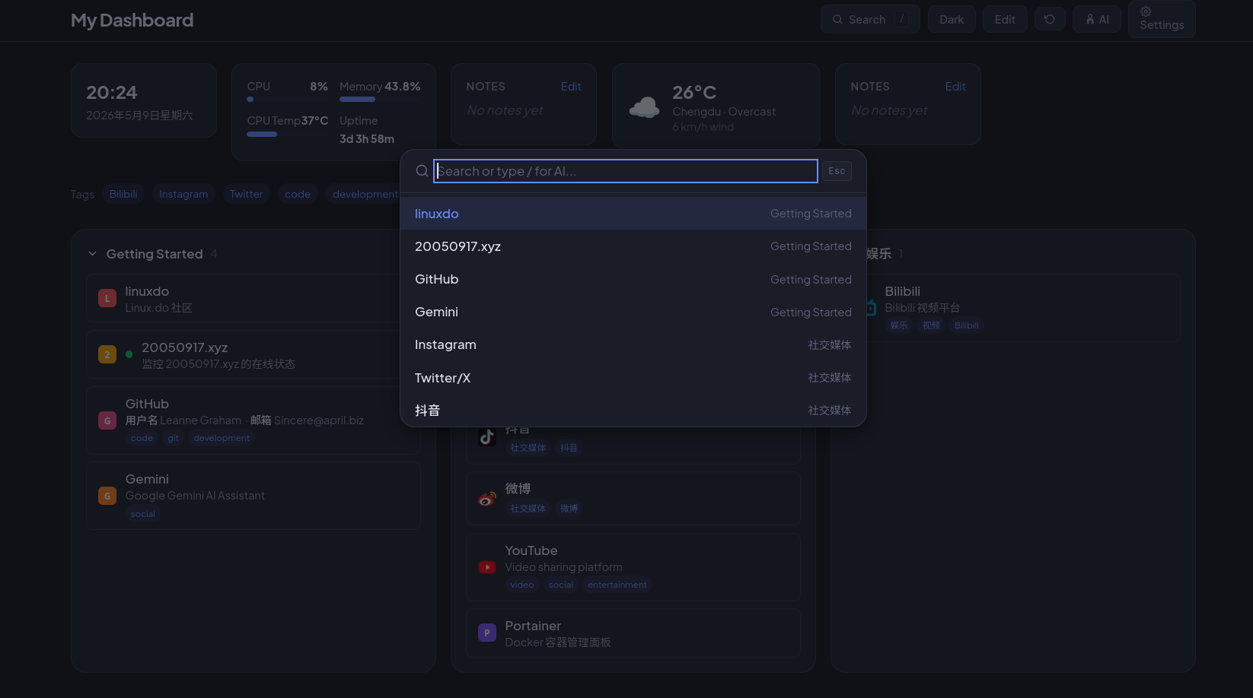1253x698 pixels.
Task: Click the git tag on the GitHub card
Action: click(174, 438)
